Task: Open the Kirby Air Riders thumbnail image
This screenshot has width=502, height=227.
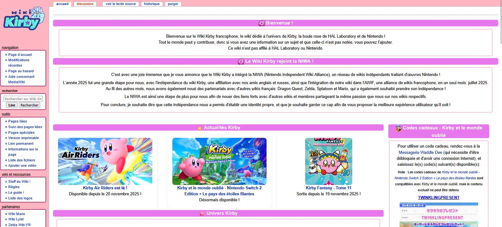Action: pyautogui.click(x=105, y=161)
